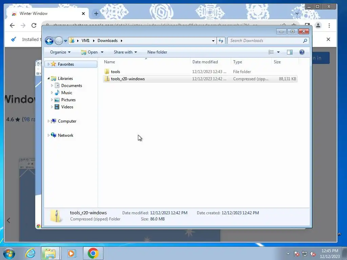Click File folder type cell
The image size is (347, 260).
[242, 72]
